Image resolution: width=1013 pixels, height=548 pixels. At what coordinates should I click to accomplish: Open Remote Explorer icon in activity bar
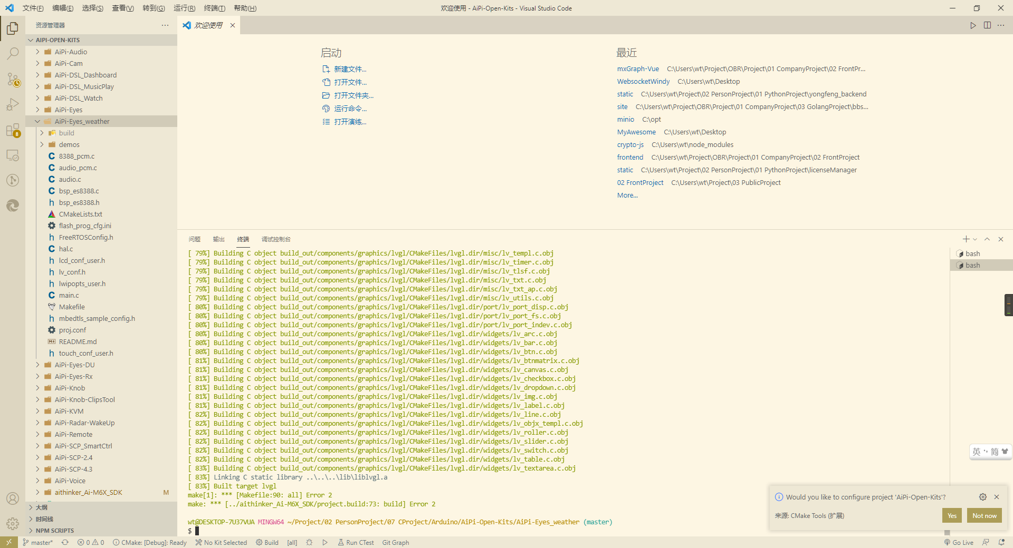13,155
